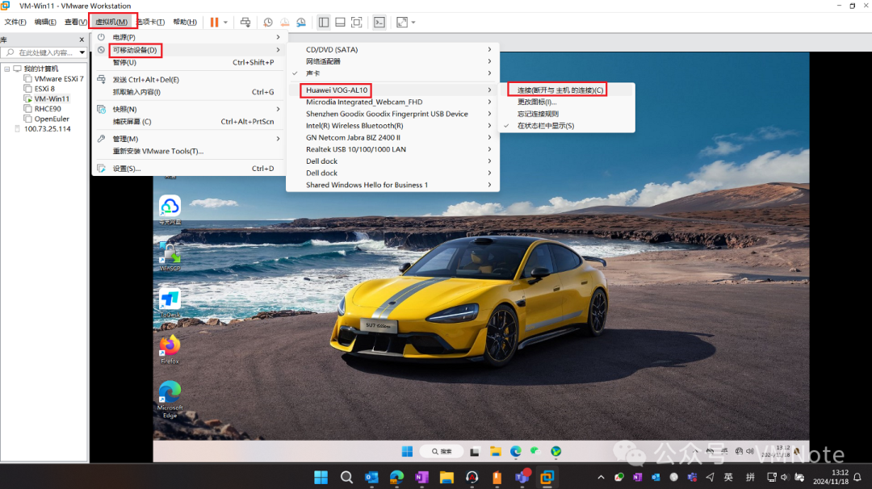Screen dimensions: 872x489
Task: Select Realtek USB 10/100/1000 LAN entry
Action: (x=392, y=149)
